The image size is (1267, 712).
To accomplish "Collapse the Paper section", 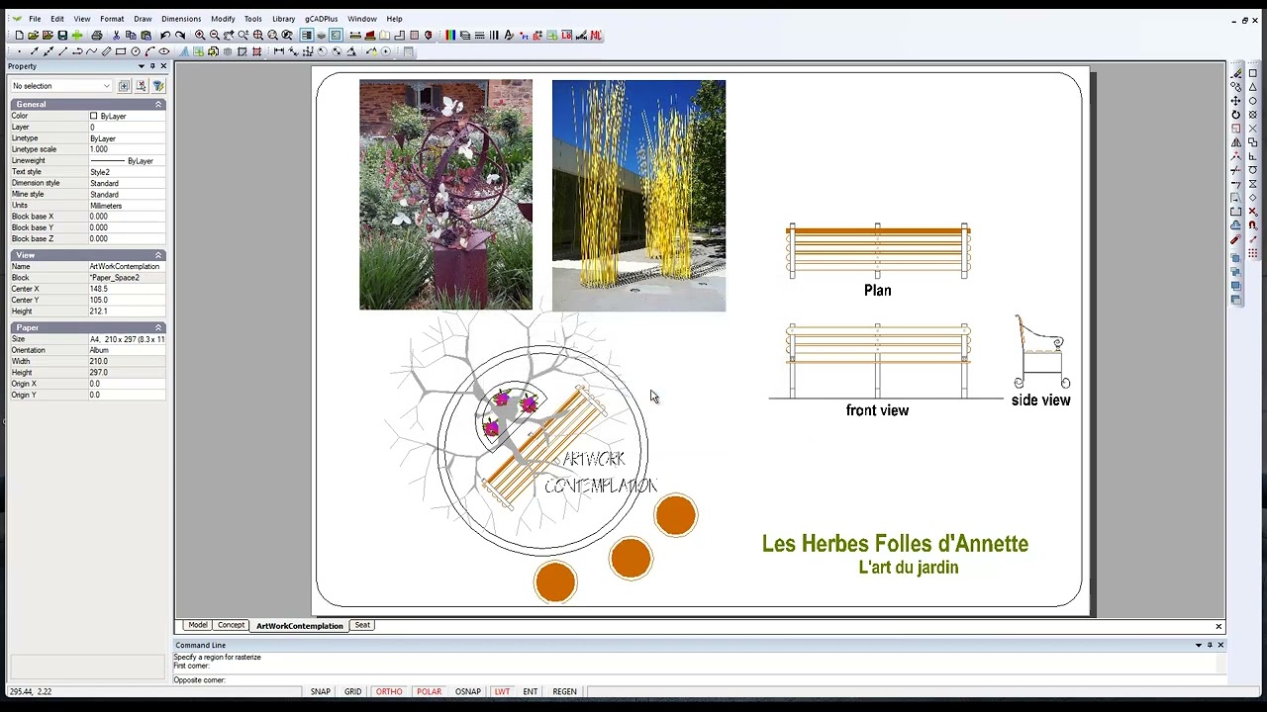I will (157, 327).
